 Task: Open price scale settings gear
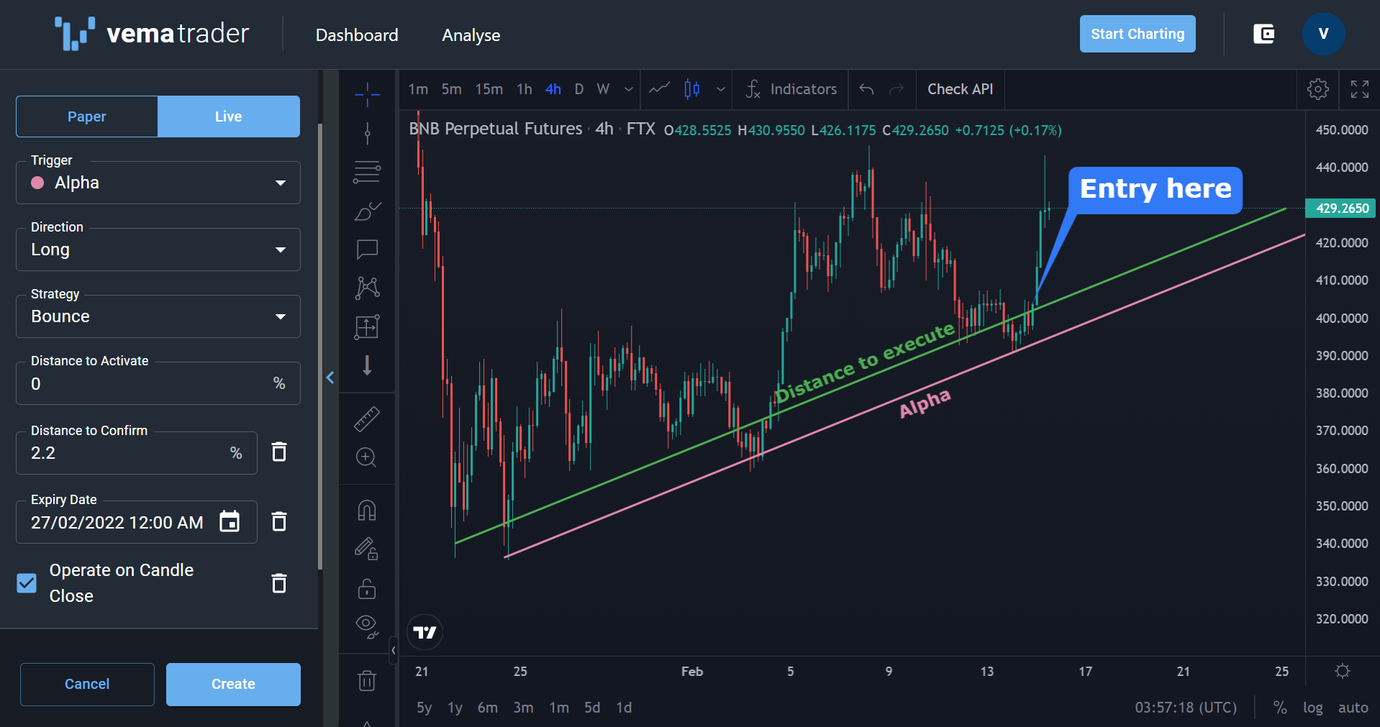point(1343,671)
